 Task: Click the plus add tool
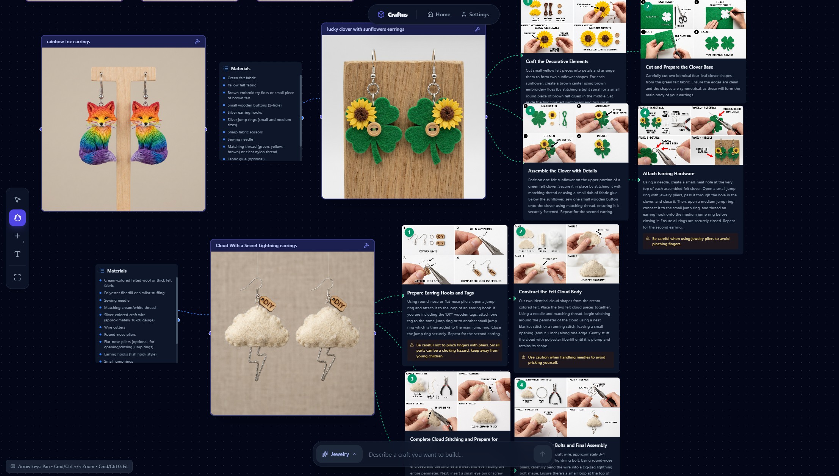click(17, 236)
